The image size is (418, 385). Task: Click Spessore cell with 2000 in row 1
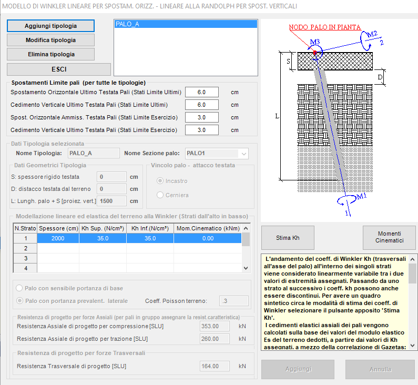coord(58,238)
